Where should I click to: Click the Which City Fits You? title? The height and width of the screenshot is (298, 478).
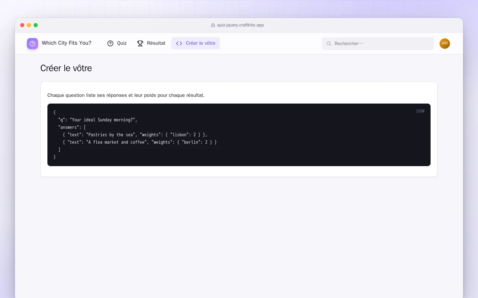(x=66, y=43)
